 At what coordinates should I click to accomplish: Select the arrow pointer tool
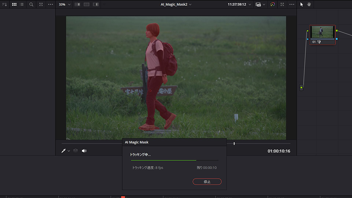click(302, 4)
